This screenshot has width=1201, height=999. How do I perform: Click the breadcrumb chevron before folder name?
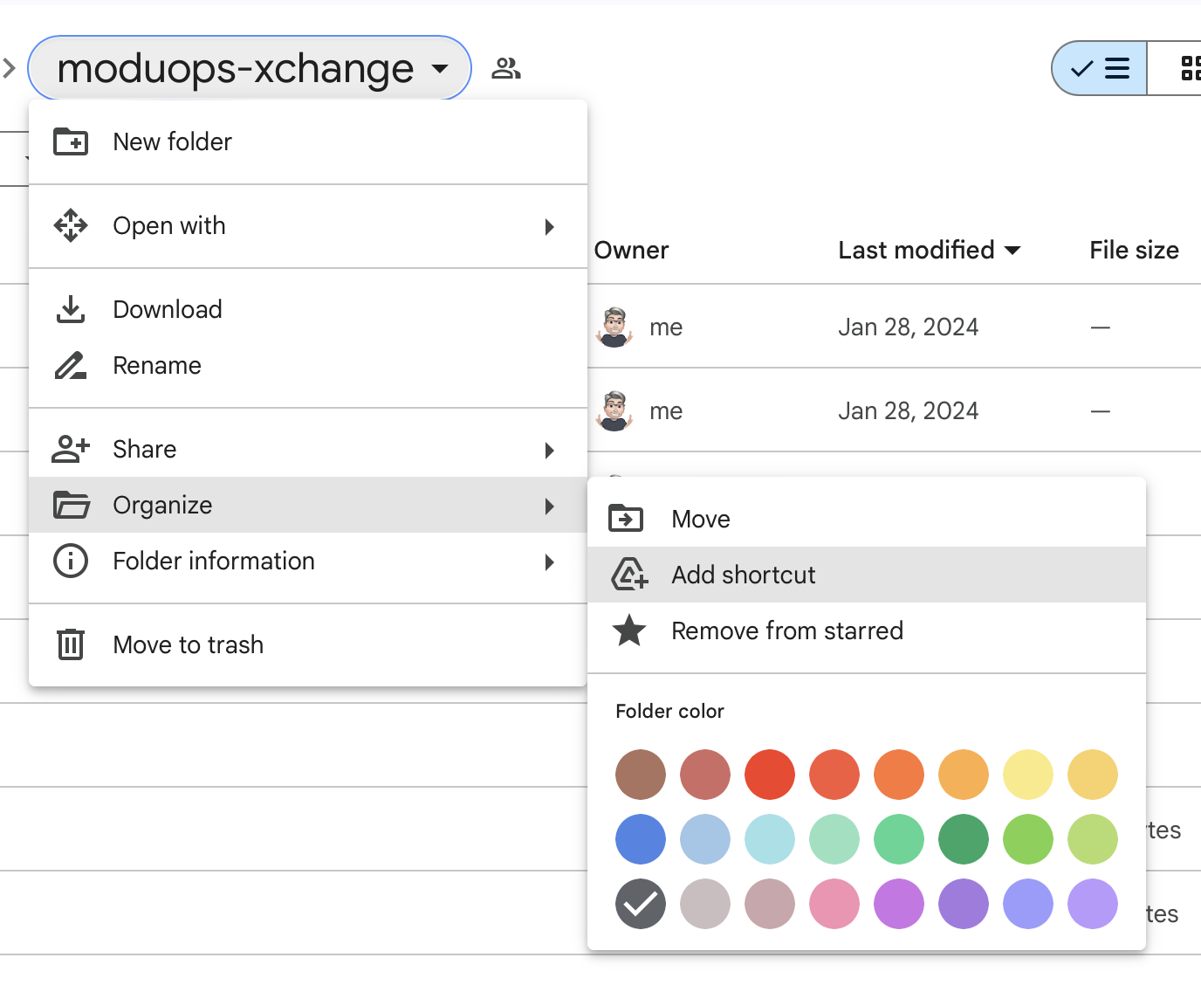[x=10, y=68]
